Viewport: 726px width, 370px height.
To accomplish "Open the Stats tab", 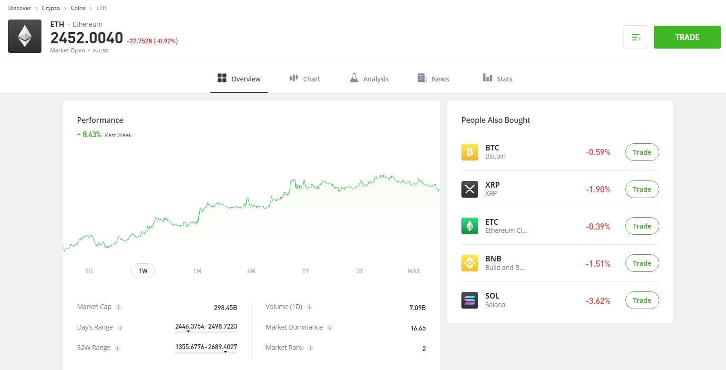I will (x=498, y=78).
